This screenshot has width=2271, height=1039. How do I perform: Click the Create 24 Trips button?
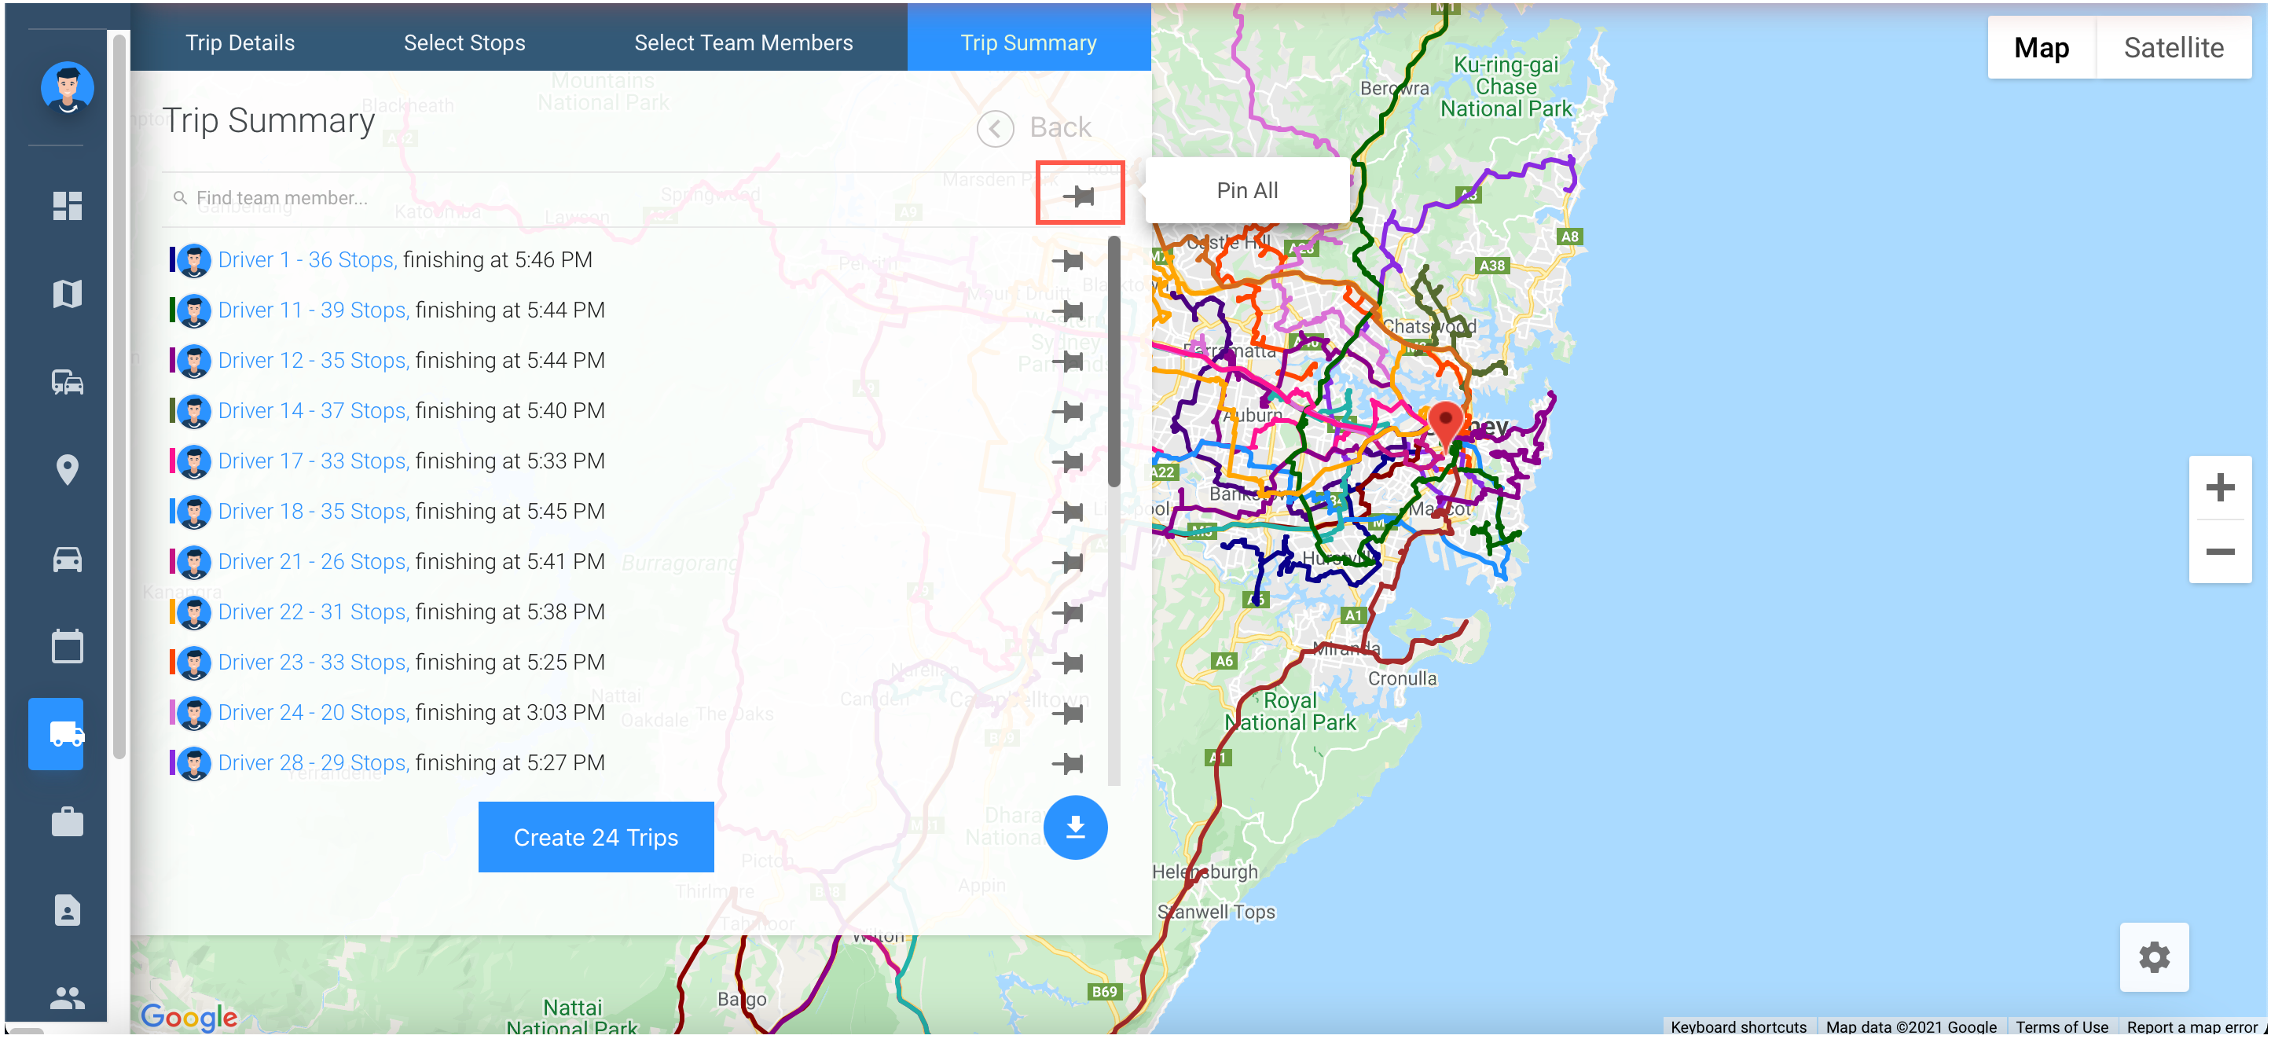coord(596,837)
